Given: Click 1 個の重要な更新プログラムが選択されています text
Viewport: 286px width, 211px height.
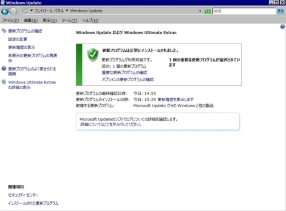Looking at the screenshot, I should [x=204, y=62].
